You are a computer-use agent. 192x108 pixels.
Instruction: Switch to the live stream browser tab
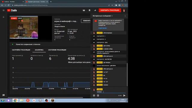pos(36,2)
